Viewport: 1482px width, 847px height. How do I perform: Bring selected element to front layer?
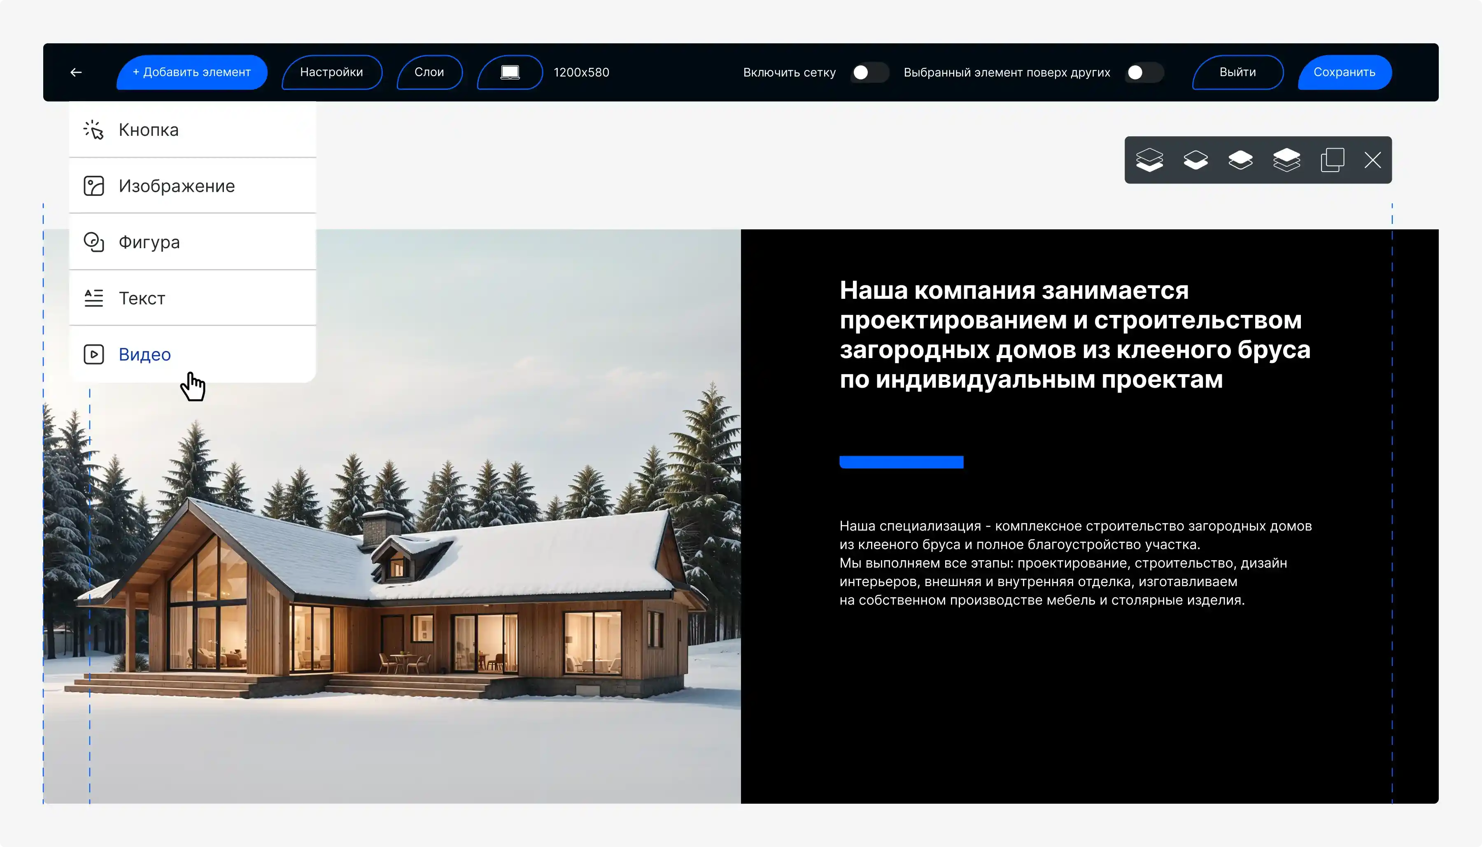(1287, 160)
